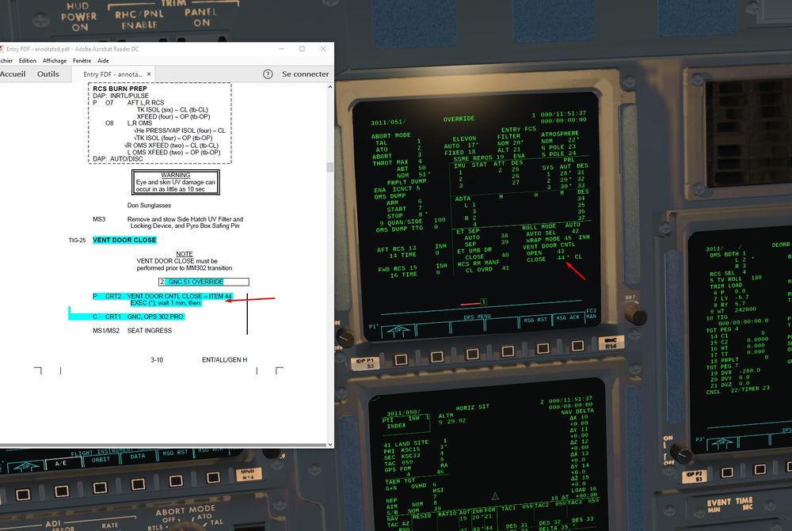
Task: Click edge key beneath UP arrow on lower-left display
Action: (23, 494)
